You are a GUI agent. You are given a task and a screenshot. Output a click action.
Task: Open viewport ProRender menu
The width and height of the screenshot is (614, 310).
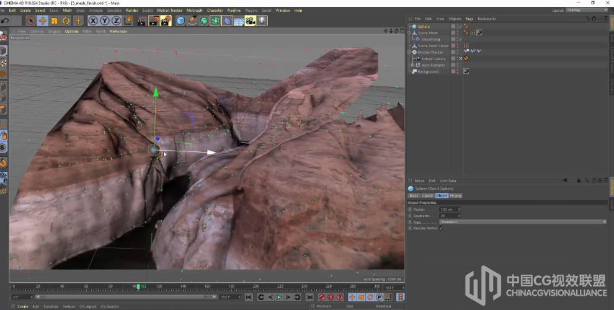pos(118,32)
